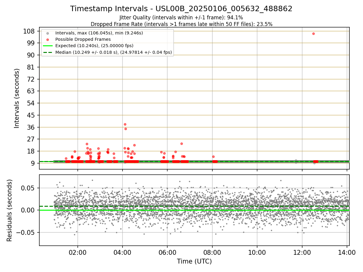
Task: Click the plot title "Timestamp Intervals - USL00B_20250106_005632_488862"
Action: click(181, 9)
